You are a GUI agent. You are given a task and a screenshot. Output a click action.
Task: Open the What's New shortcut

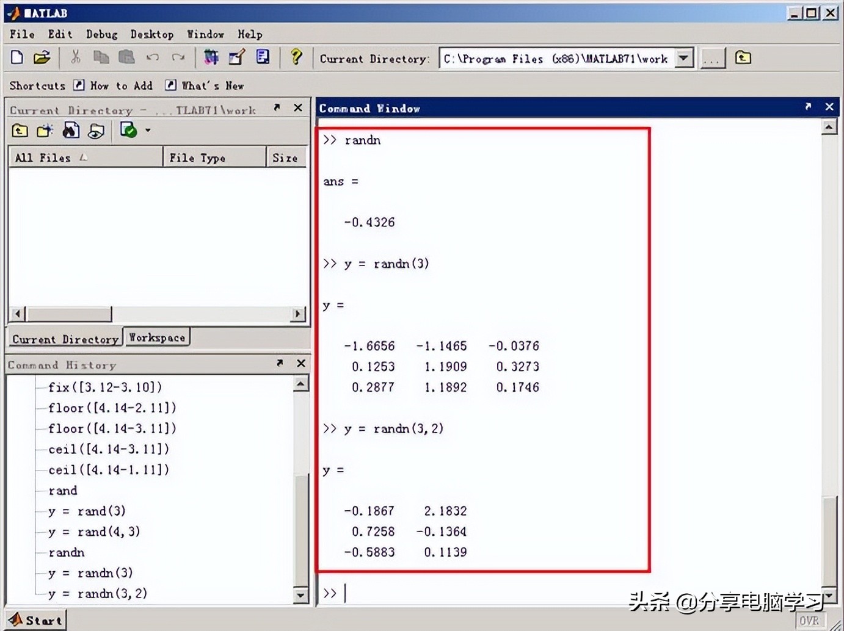pos(205,85)
